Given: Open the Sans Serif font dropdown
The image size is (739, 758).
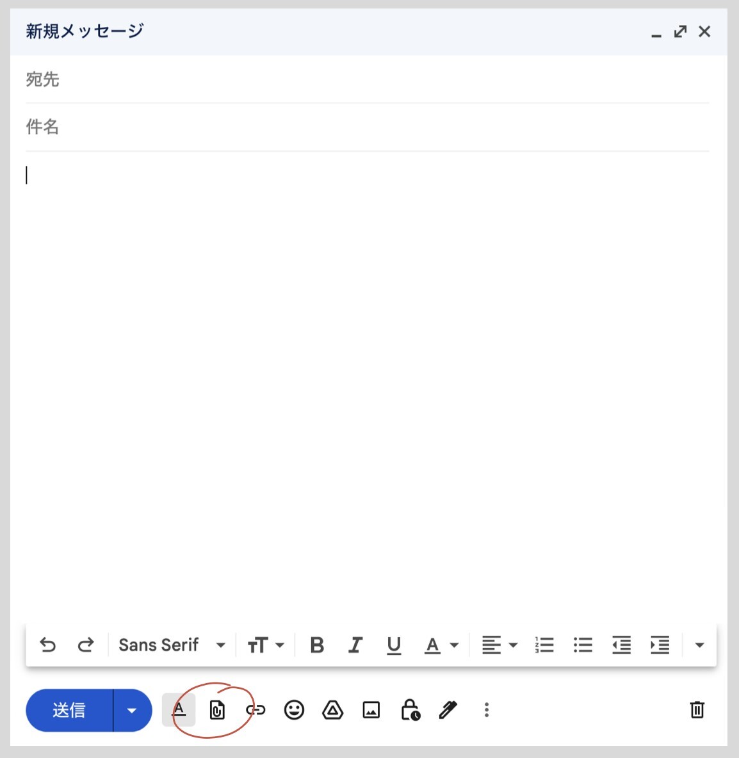Looking at the screenshot, I should (x=172, y=645).
